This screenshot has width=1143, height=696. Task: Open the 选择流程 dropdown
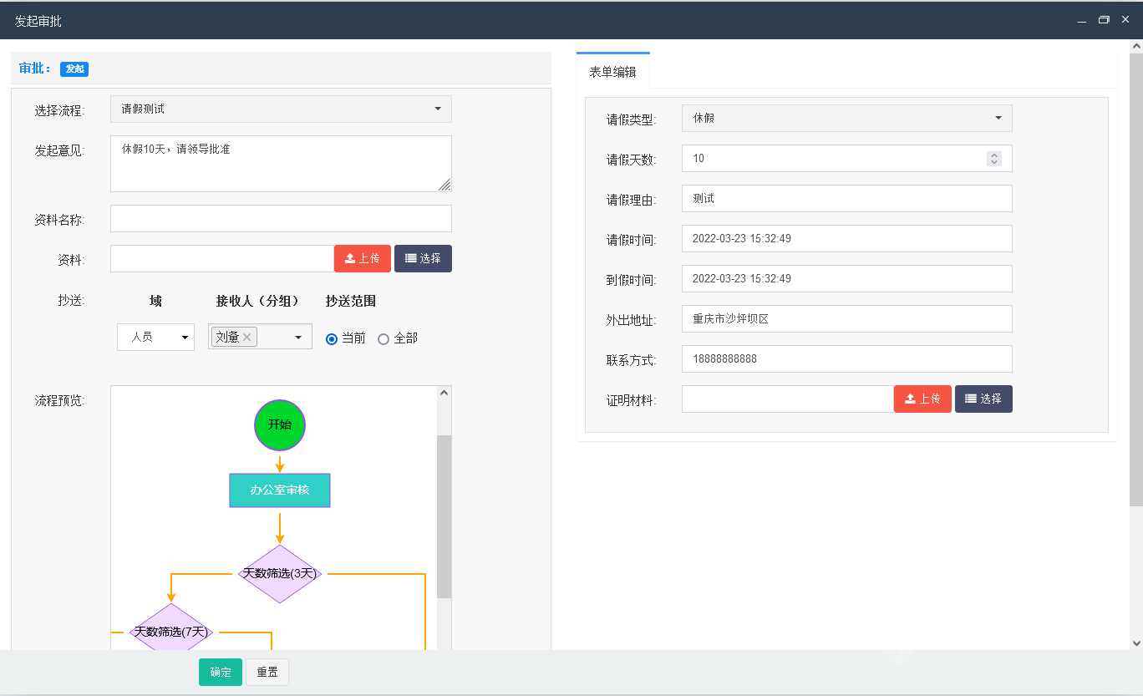(281, 109)
